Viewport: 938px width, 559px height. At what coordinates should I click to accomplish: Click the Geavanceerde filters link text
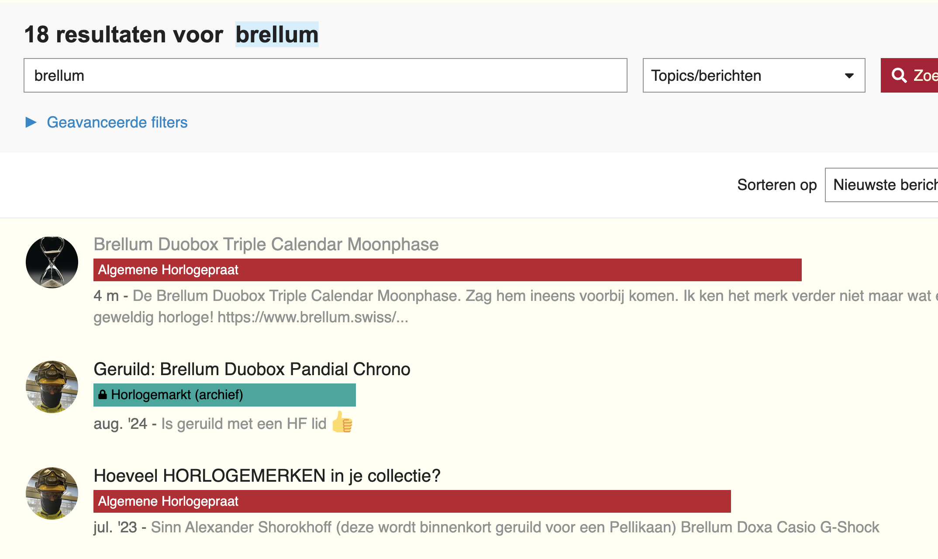[x=117, y=122]
